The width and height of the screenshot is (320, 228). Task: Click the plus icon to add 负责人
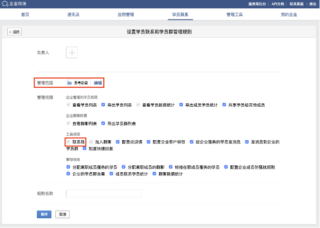pos(72,52)
